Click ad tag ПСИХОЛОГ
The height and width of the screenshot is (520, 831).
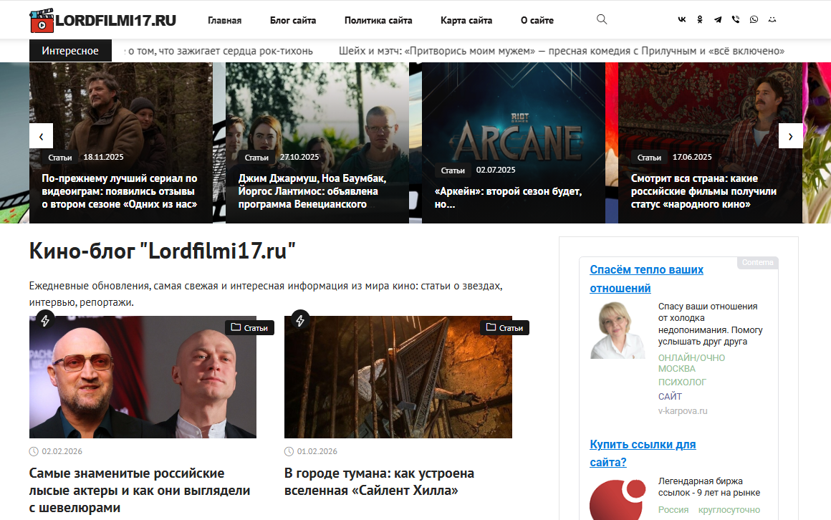pyautogui.click(x=682, y=382)
